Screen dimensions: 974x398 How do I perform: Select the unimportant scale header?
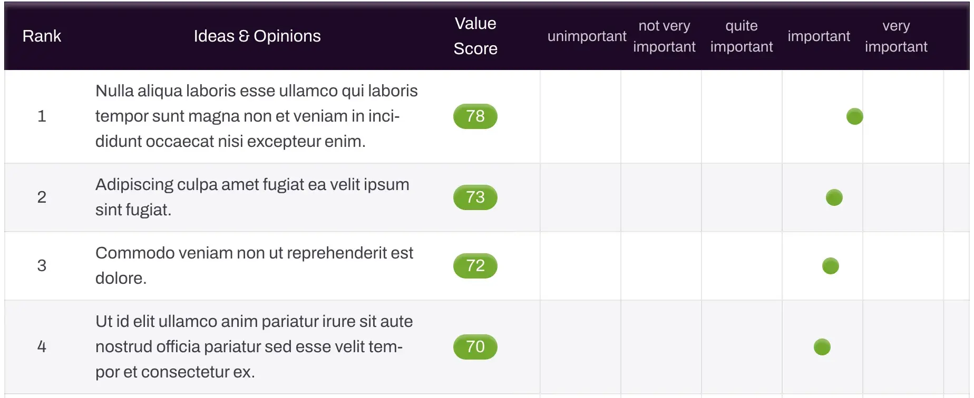pyautogui.click(x=587, y=36)
